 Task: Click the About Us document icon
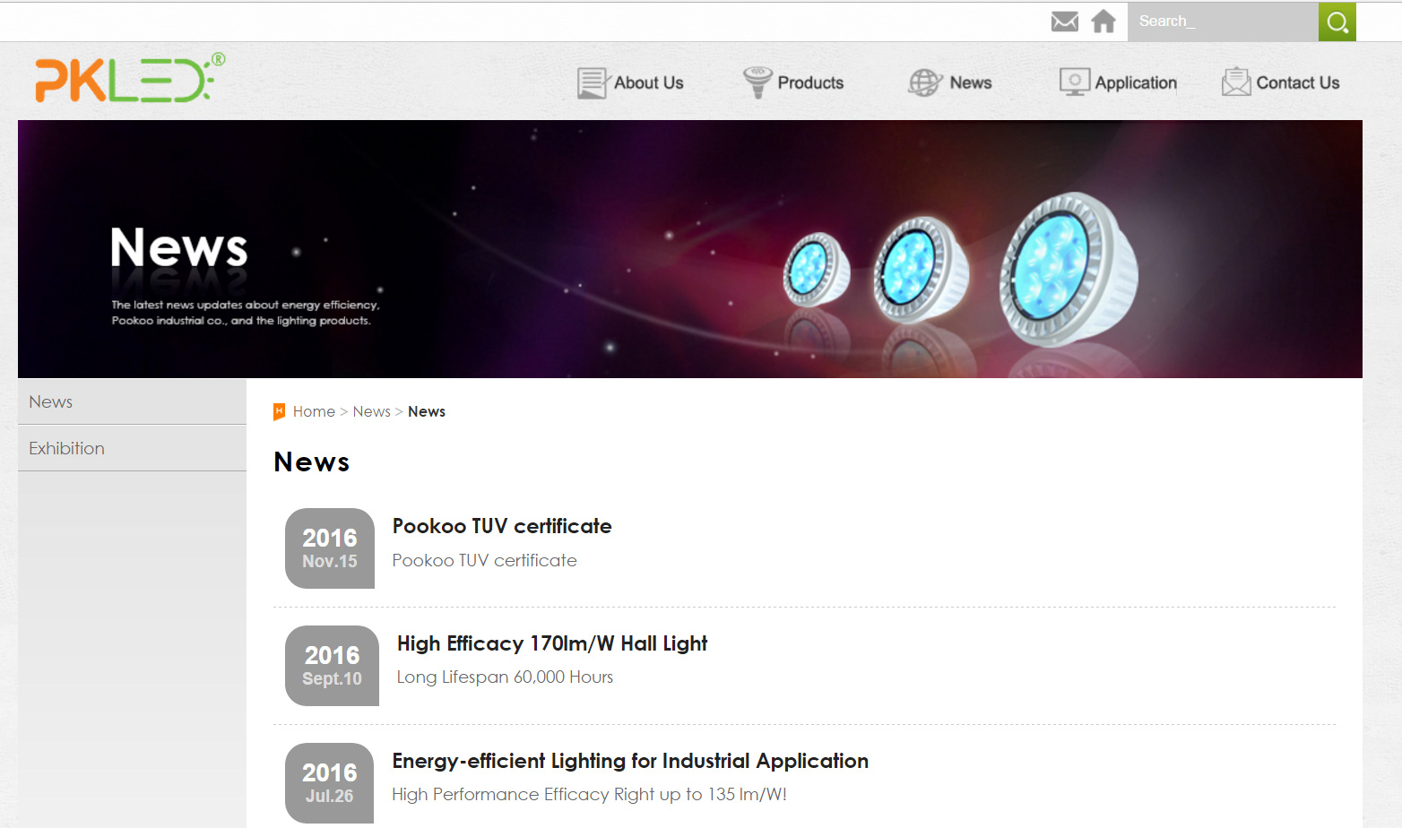pos(592,83)
